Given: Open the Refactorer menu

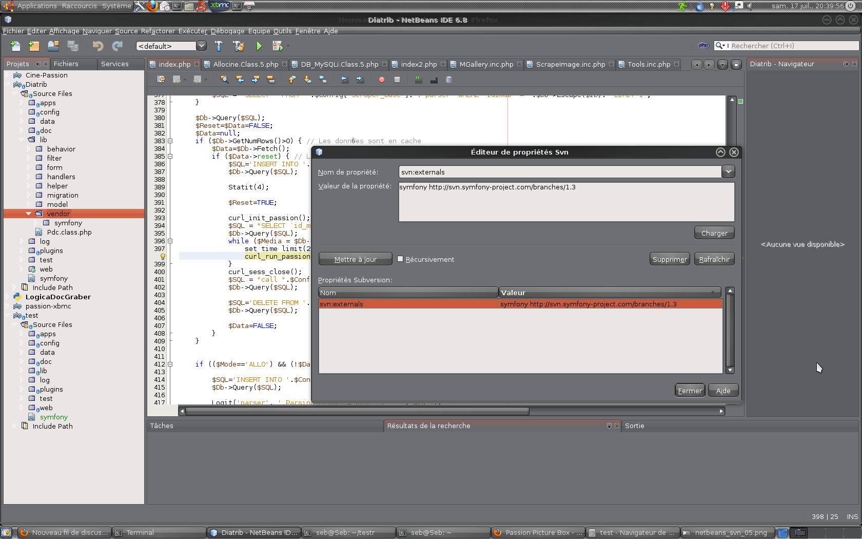Looking at the screenshot, I should point(158,31).
